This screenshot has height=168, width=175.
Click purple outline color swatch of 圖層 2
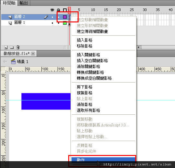(x=65, y=17)
